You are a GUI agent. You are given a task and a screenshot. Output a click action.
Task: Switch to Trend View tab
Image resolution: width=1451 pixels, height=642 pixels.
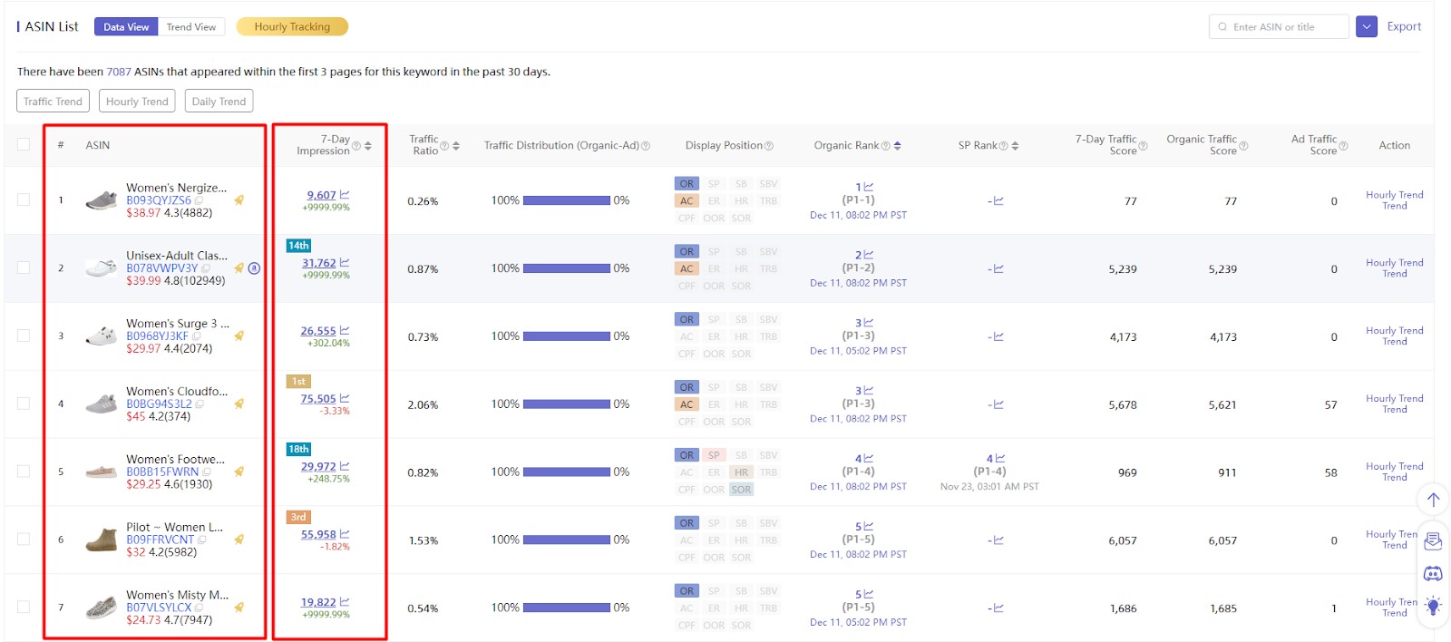click(191, 27)
